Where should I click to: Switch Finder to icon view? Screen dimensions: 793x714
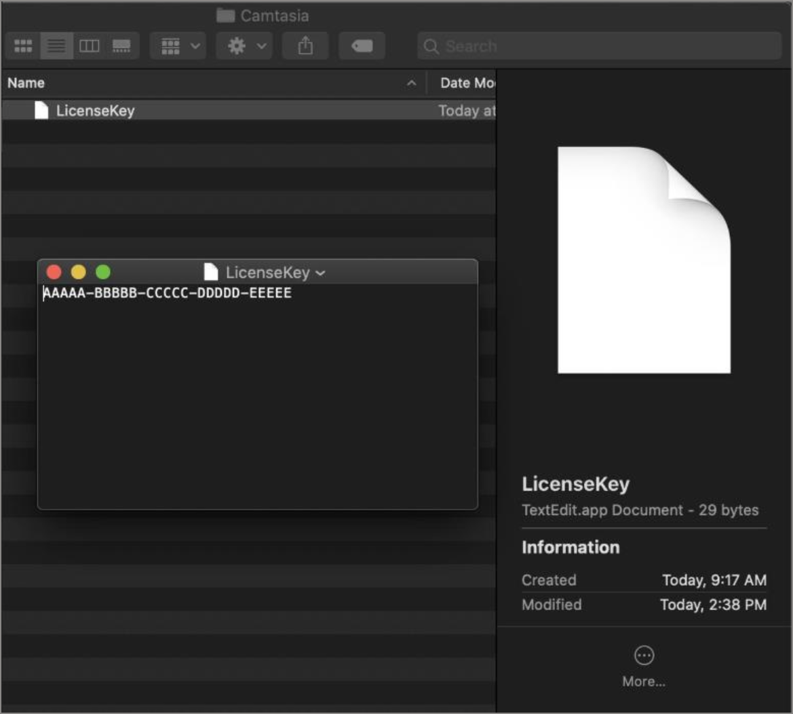tap(22, 45)
